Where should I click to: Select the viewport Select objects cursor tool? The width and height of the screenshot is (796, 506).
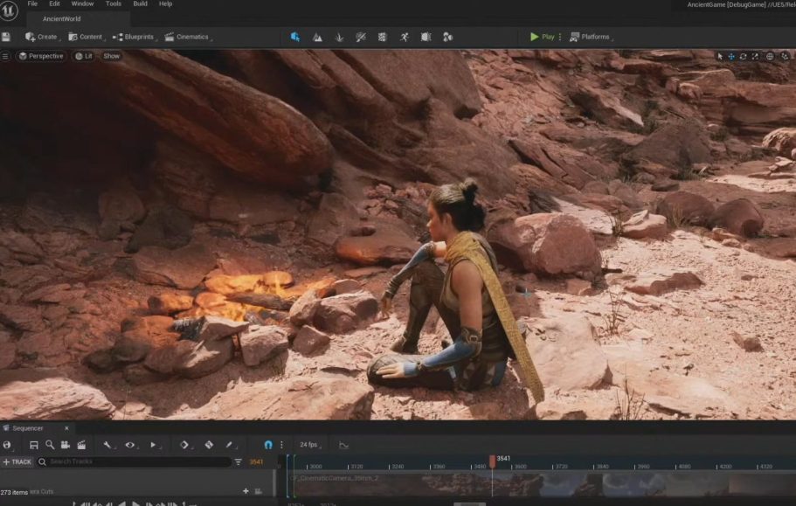(x=719, y=56)
